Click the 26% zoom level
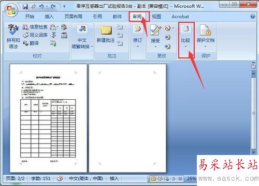This screenshot has width=259, height=186. pyautogui.click(x=191, y=179)
